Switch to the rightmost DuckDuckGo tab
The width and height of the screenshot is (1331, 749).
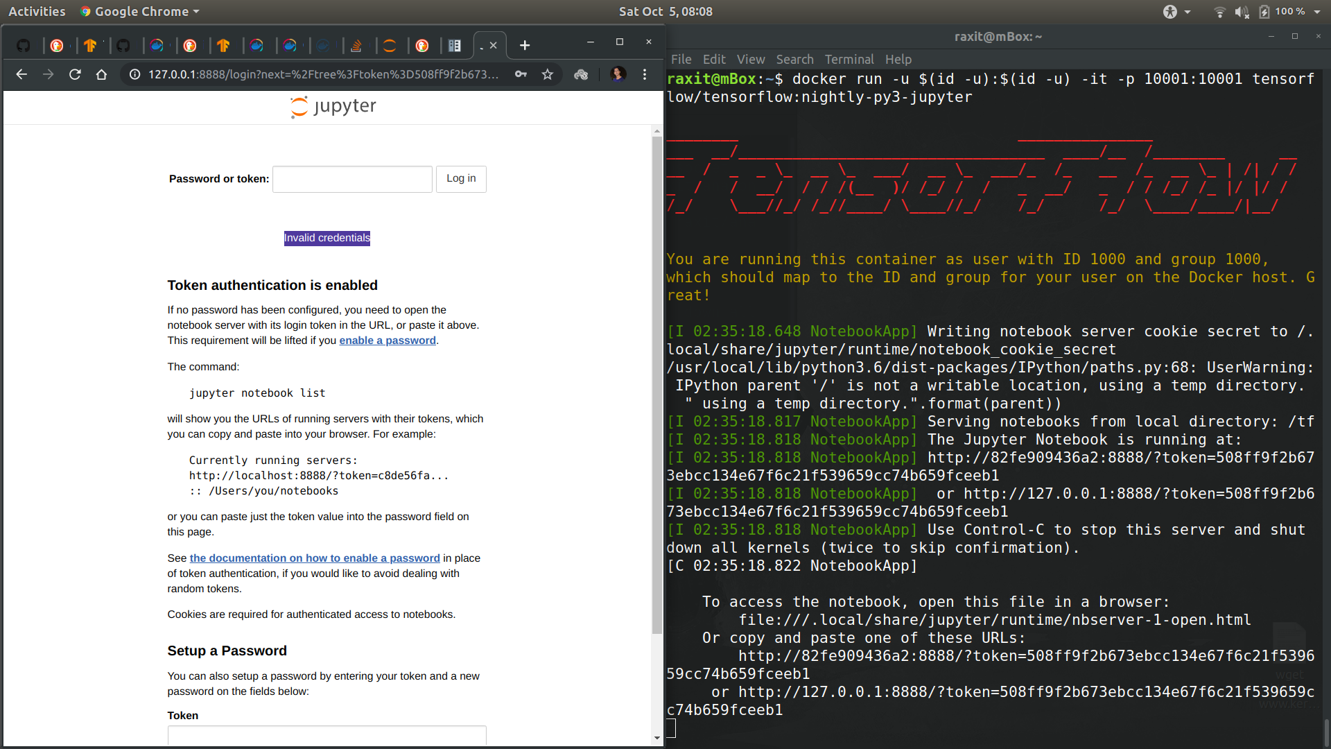click(422, 46)
